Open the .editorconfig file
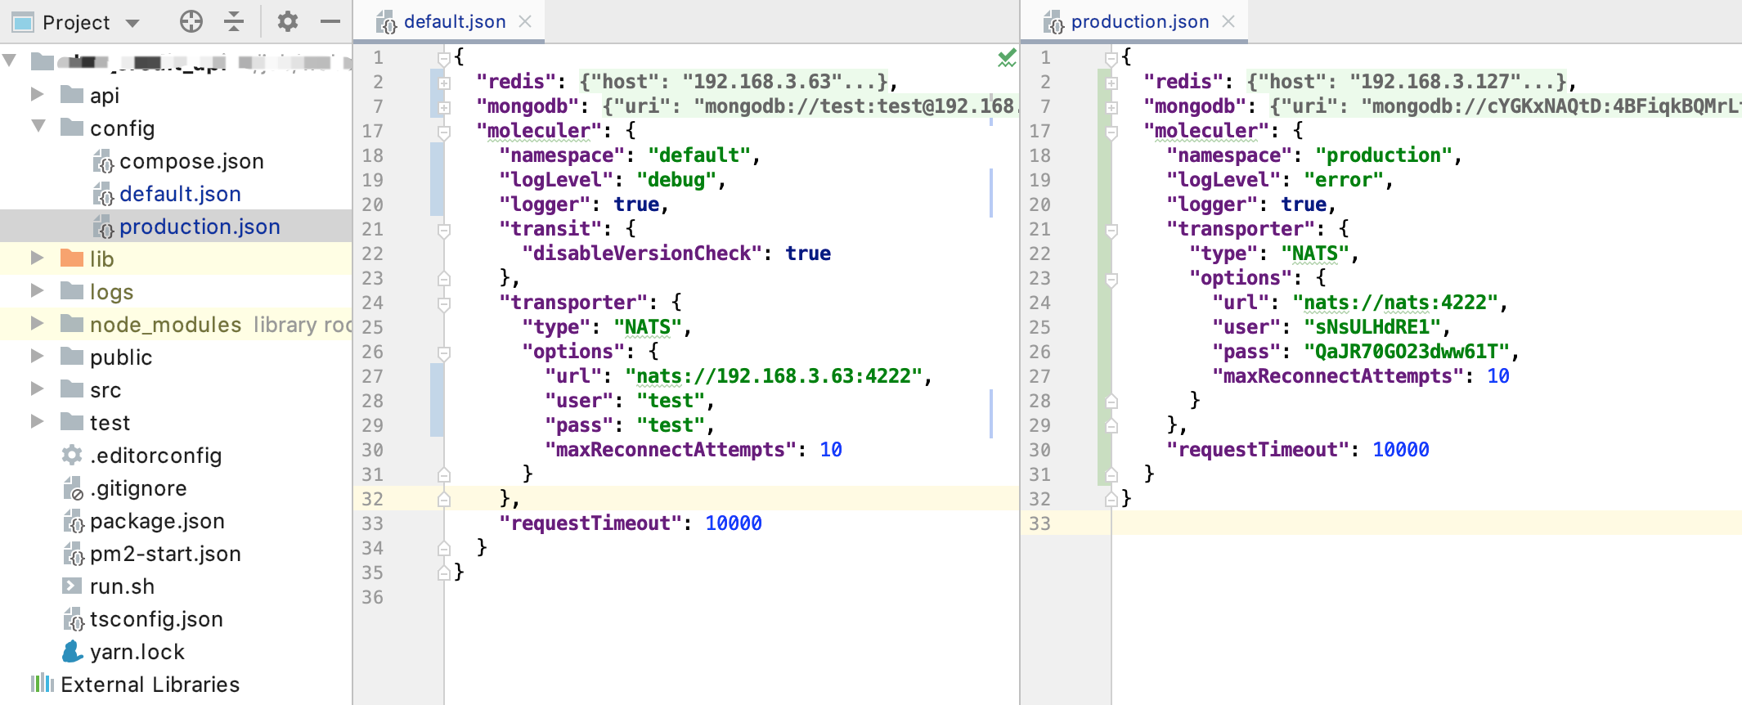Viewport: 1742px width, 705px height. [x=155, y=456]
